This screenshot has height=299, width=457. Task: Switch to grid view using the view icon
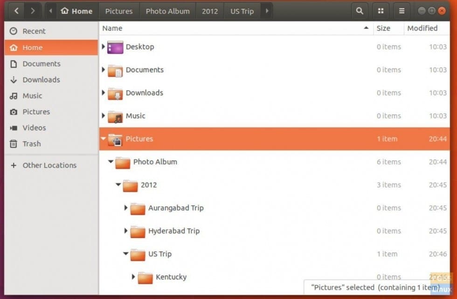coord(381,11)
